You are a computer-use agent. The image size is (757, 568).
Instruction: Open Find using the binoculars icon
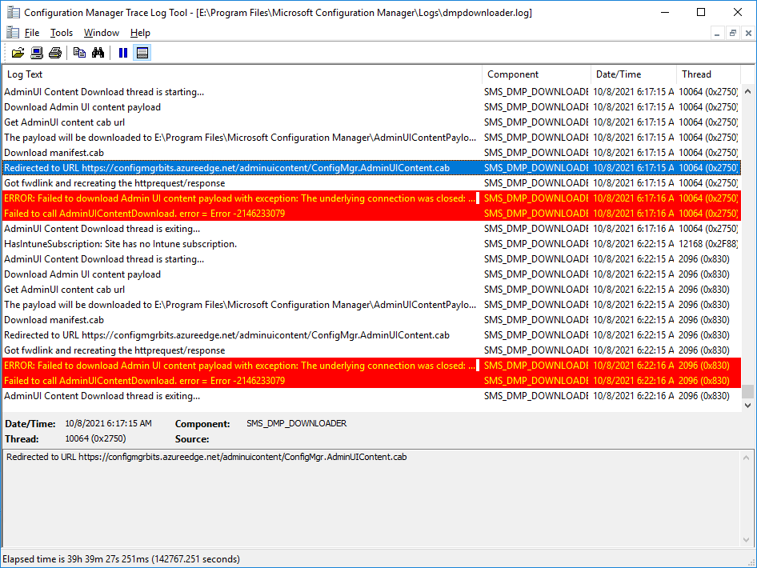click(96, 52)
